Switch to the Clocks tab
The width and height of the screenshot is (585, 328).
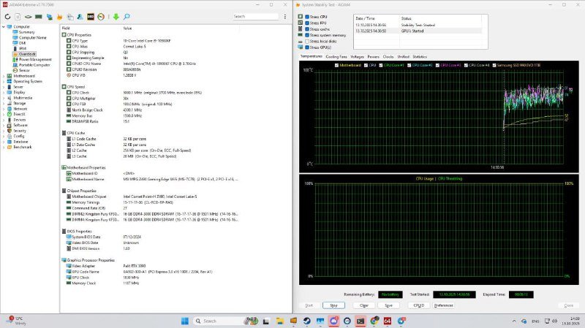tap(388, 57)
